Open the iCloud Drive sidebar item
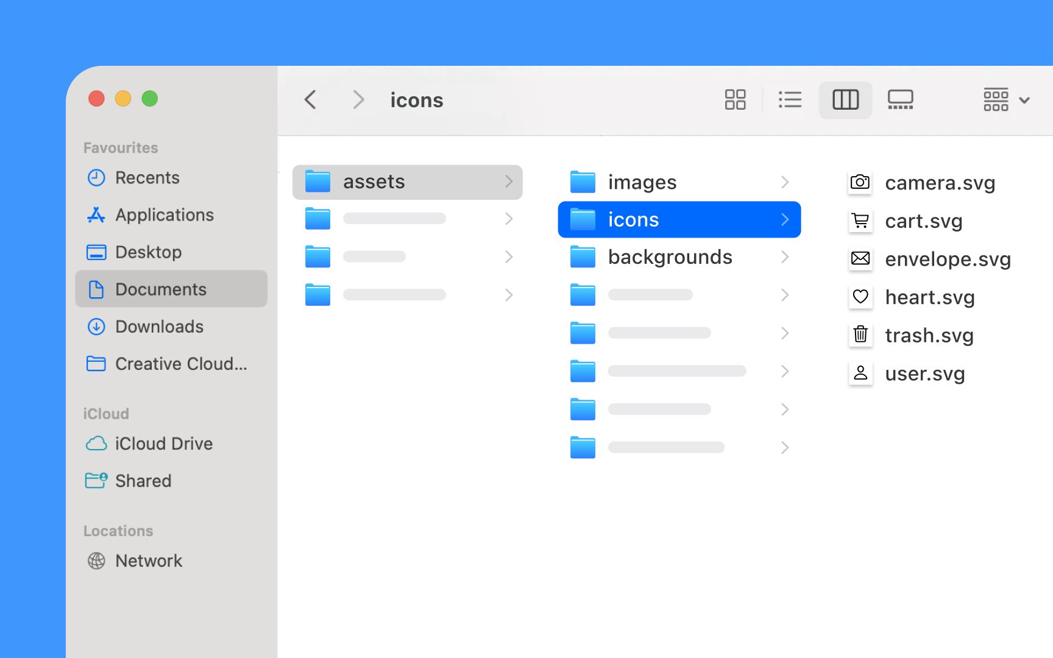Screen dimensions: 1053x658 click(x=164, y=444)
